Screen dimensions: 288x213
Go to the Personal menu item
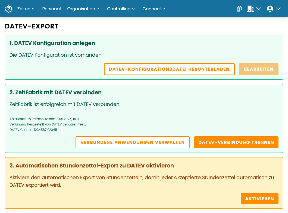[51, 9]
